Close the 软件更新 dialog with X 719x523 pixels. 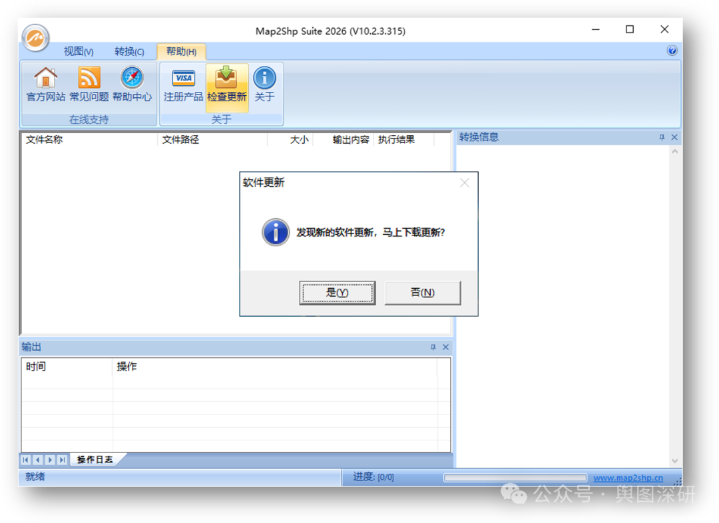[x=465, y=183]
